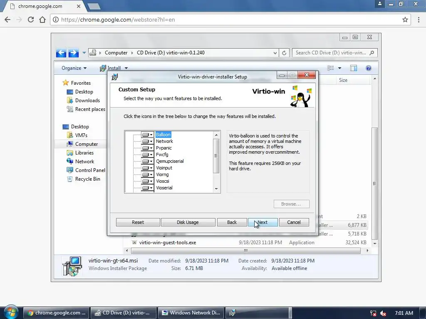Click the disabled Browse button
This screenshot has width=426, height=319.
[x=291, y=204]
